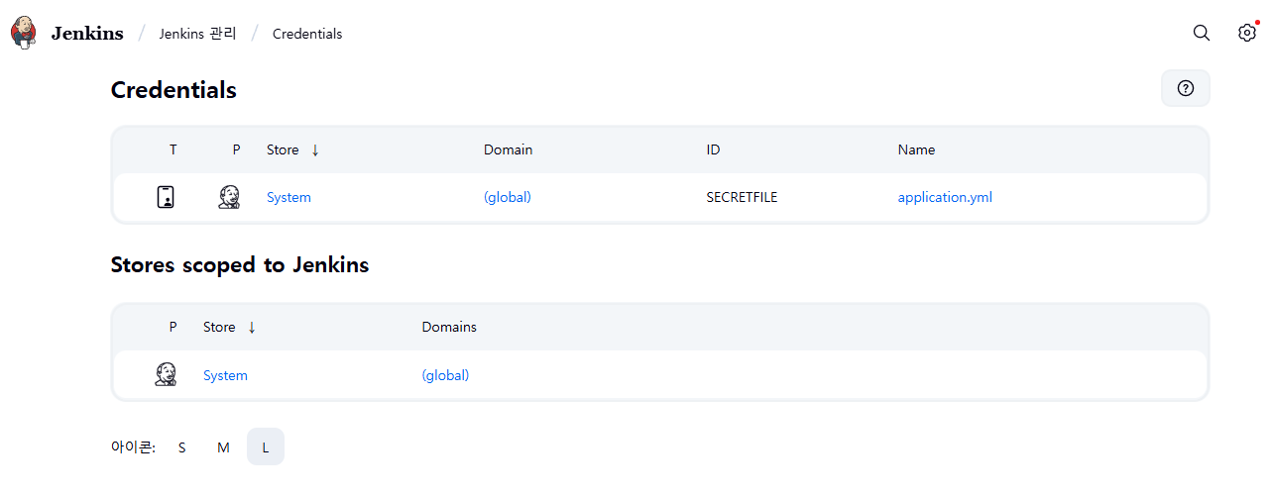The height and width of the screenshot is (495, 1272).
Task: Open (global) link under Stores scoped to Jenkins
Action: 445,375
